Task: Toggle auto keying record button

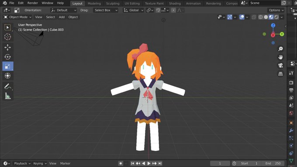Action: coord(121,164)
